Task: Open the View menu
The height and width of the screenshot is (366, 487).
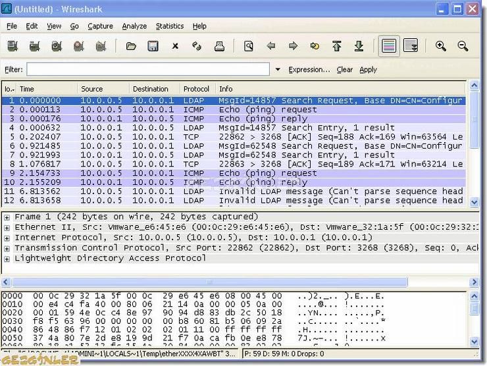Action: pos(54,26)
